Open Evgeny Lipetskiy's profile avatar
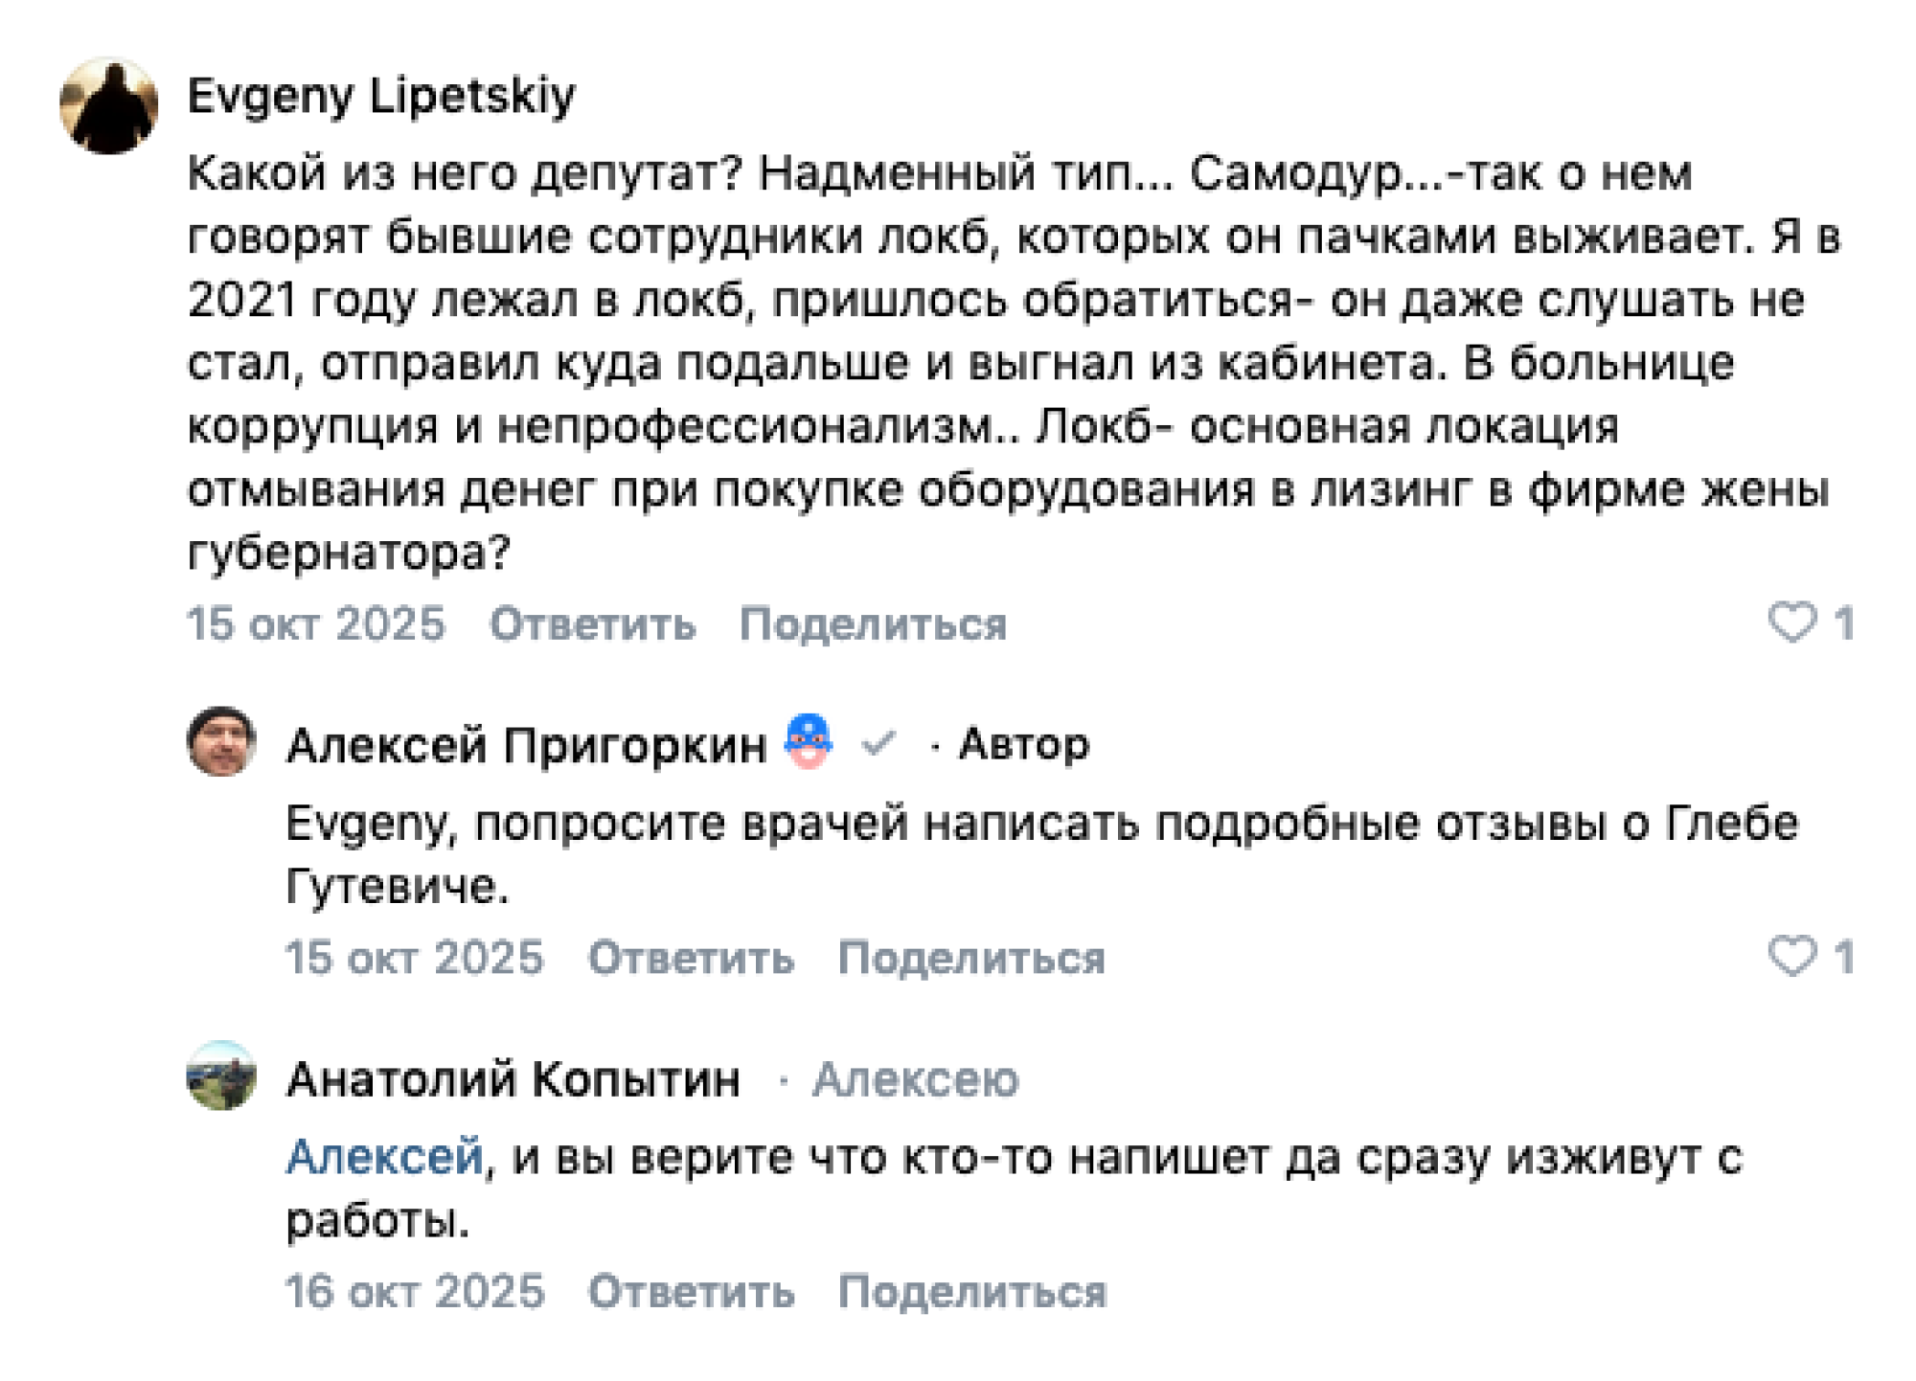Image resolution: width=1916 pixels, height=1381 pixels. tap(108, 105)
